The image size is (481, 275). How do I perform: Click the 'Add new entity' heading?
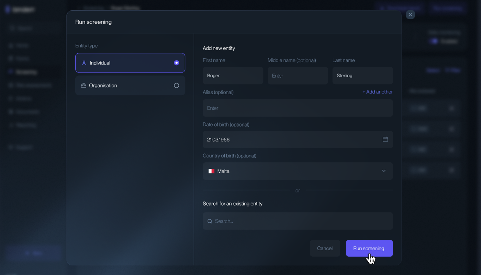click(219, 48)
